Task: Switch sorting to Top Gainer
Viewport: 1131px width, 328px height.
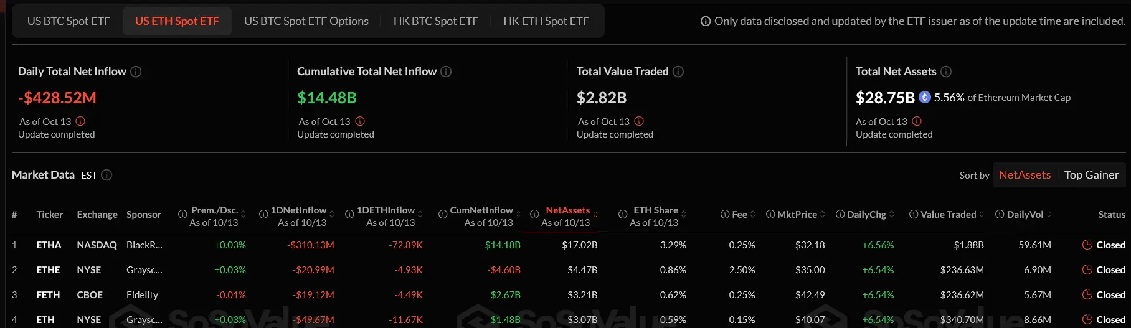Action: pyautogui.click(x=1091, y=175)
